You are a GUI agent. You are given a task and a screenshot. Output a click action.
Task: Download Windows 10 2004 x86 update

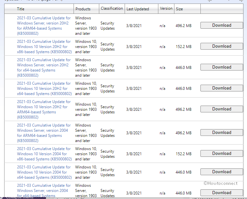pyautogui.click(x=222, y=154)
